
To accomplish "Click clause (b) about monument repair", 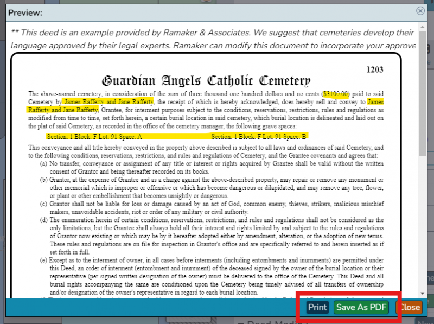I will point(212,188).
